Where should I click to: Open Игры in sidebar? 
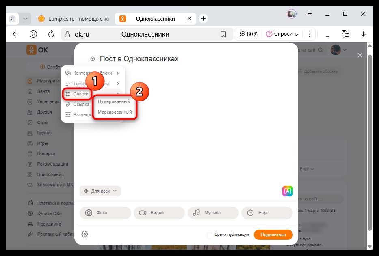(x=42, y=143)
